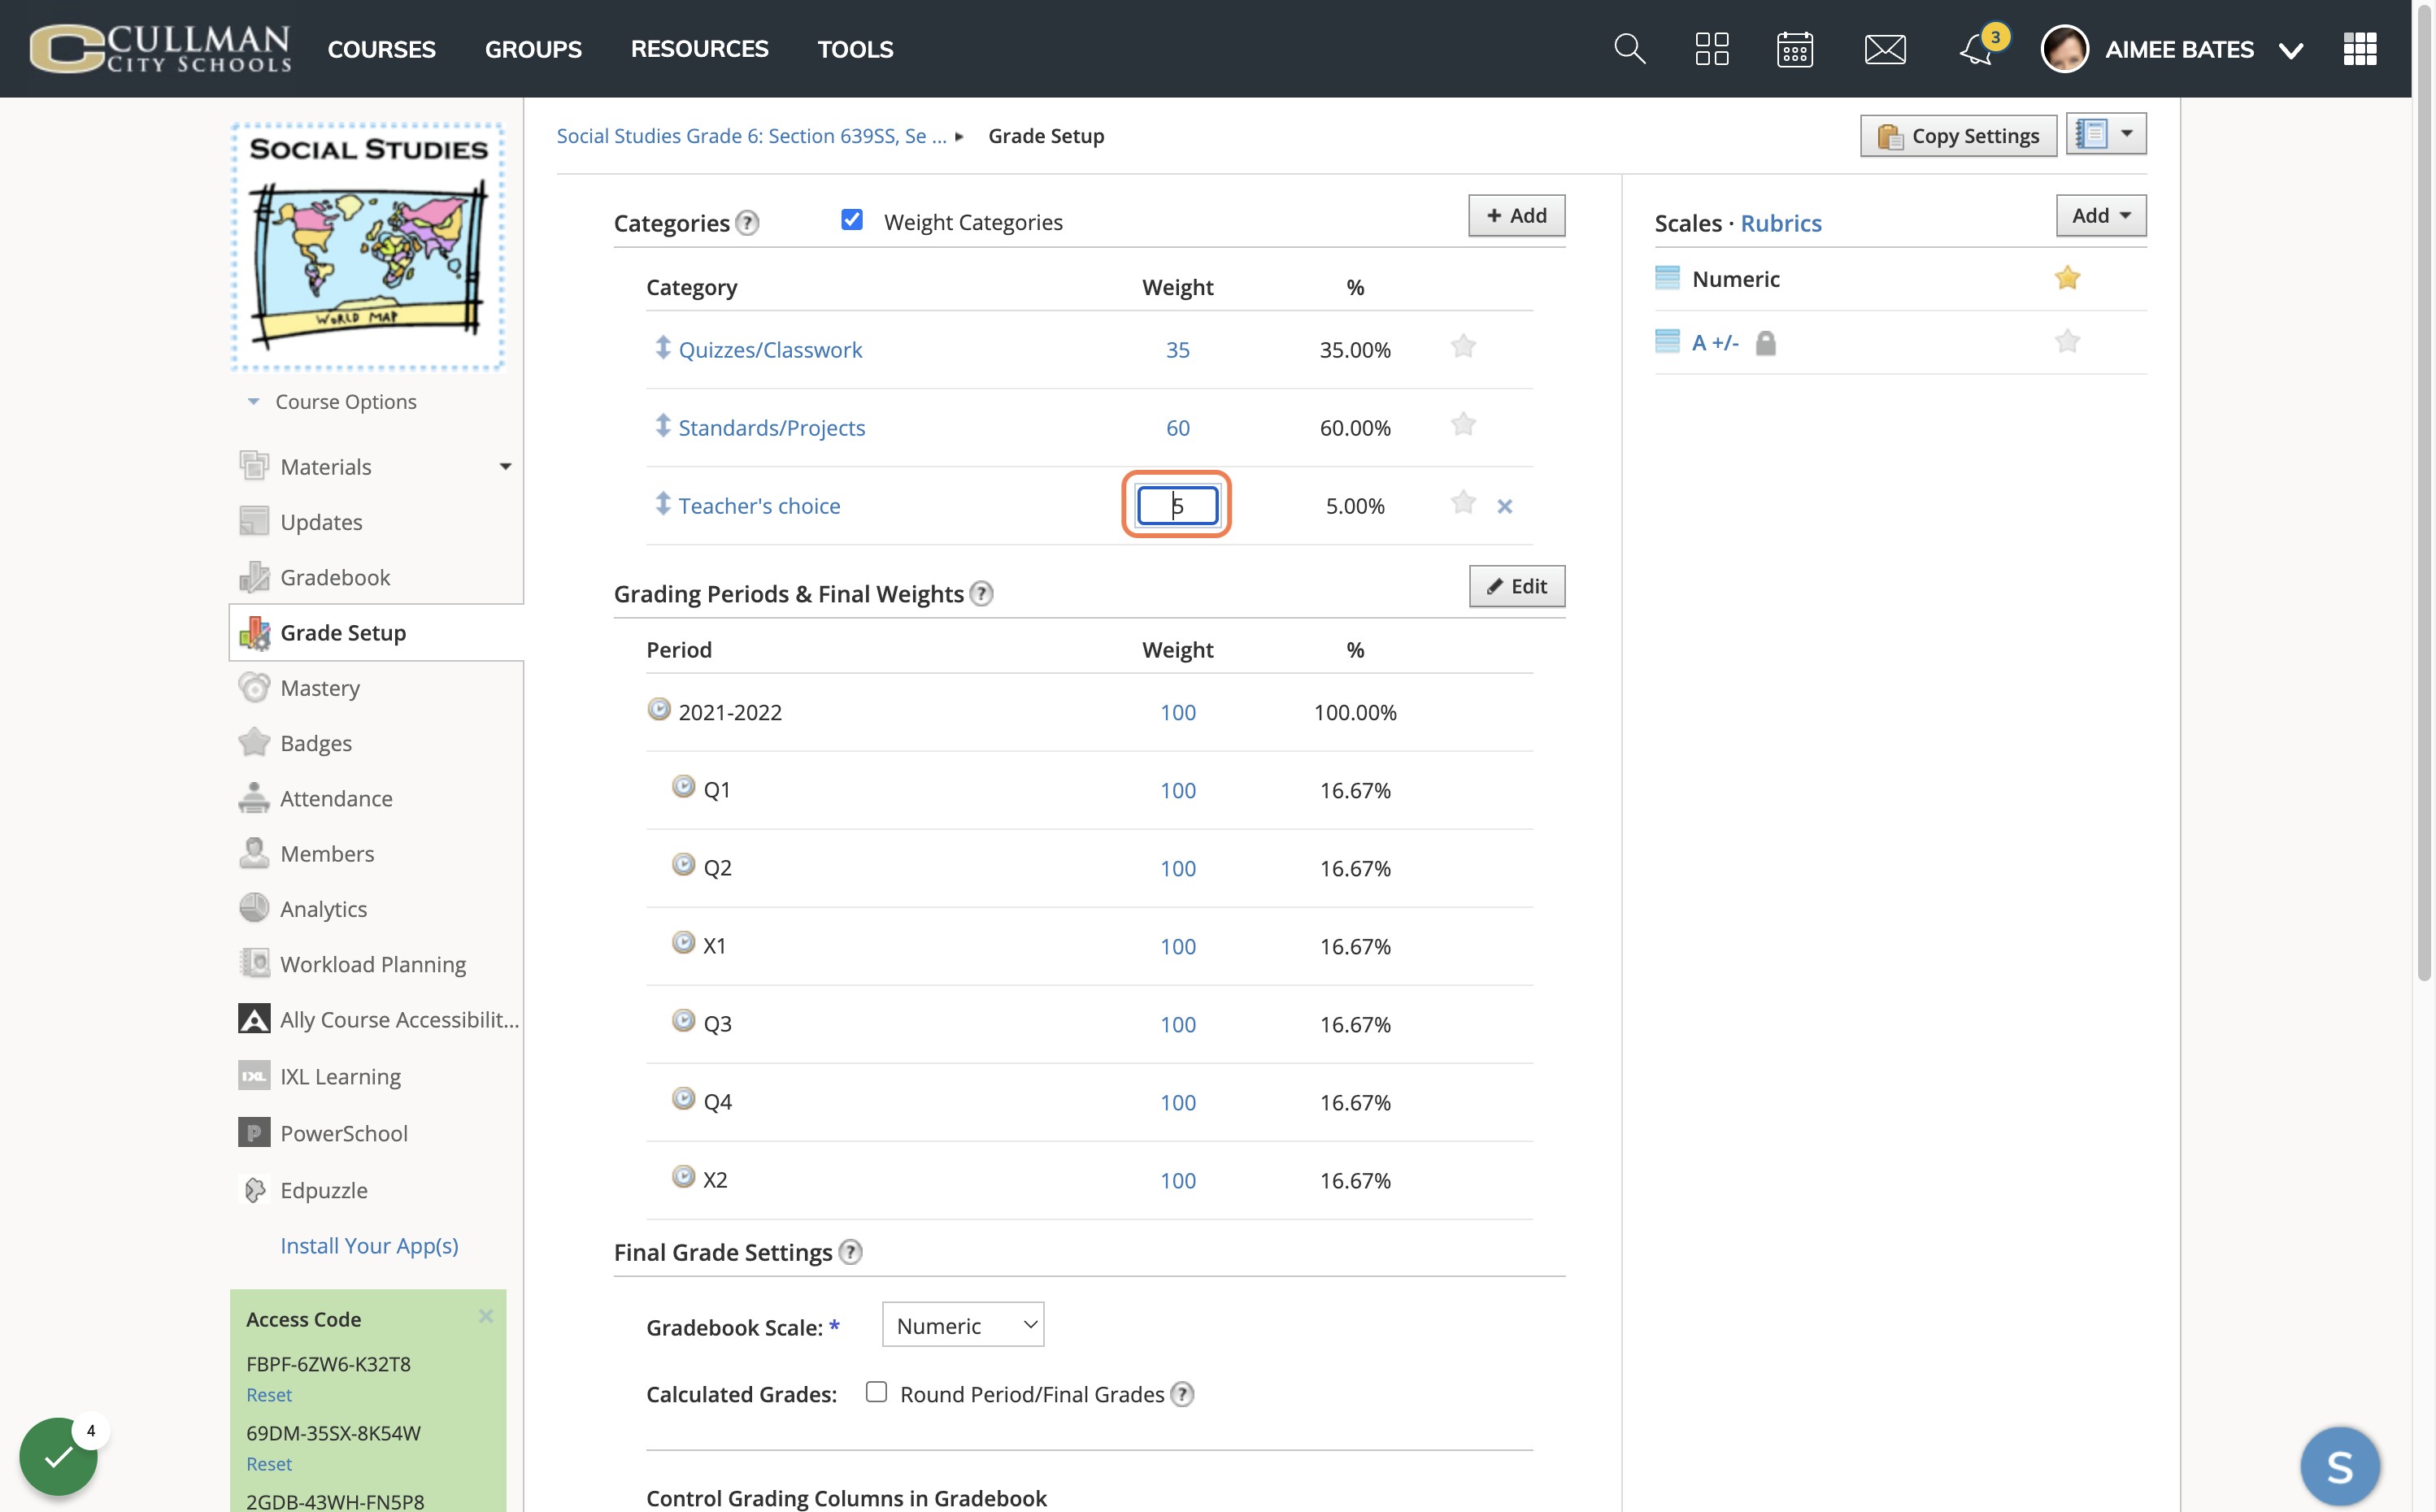The height and width of the screenshot is (1512, 2436).
Task: Enable Round Period/Final Grades checkbox
Action: tap(876, 1392)
